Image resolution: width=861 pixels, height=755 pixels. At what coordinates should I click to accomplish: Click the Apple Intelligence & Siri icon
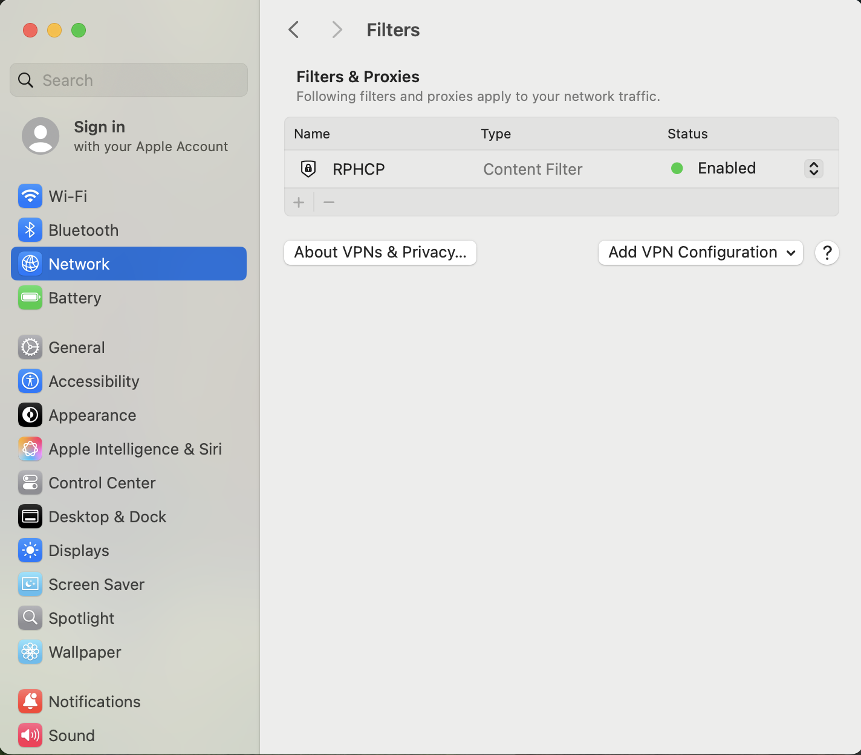click(30, 449)
